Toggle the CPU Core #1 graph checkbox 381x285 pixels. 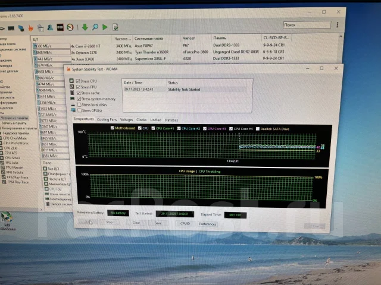[153, 128]
